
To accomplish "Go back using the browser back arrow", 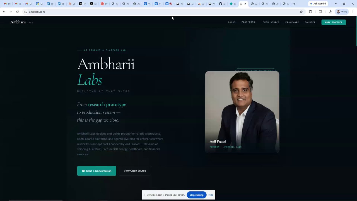I will (4, 12).
